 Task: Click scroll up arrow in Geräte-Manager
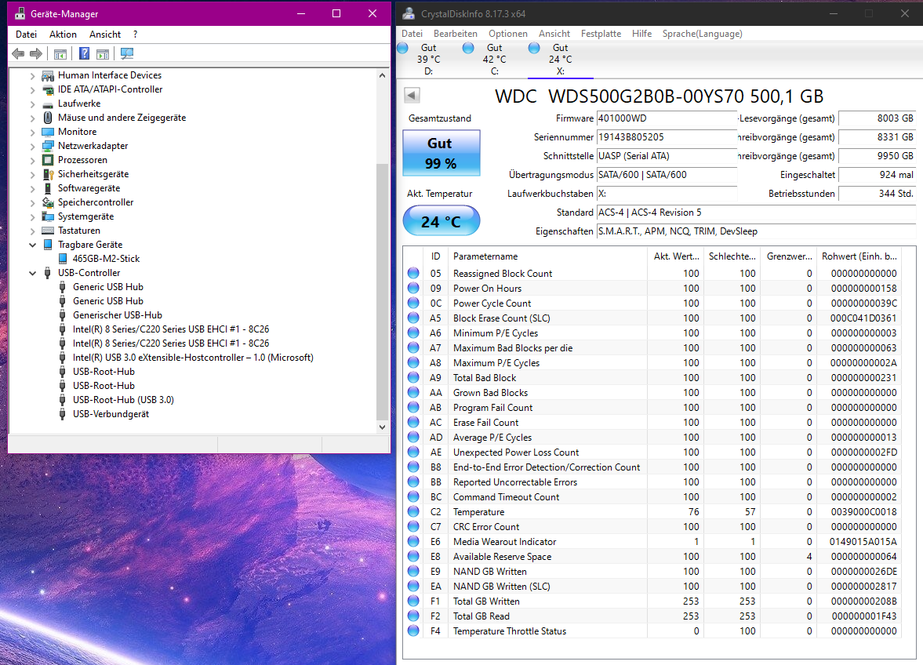coord(382,75)
